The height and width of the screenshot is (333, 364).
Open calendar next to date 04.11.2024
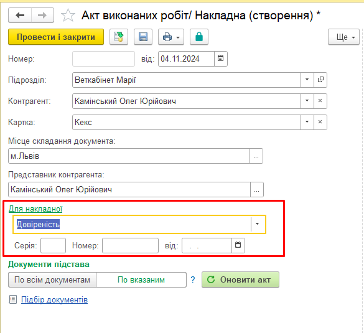pos(220,59)
